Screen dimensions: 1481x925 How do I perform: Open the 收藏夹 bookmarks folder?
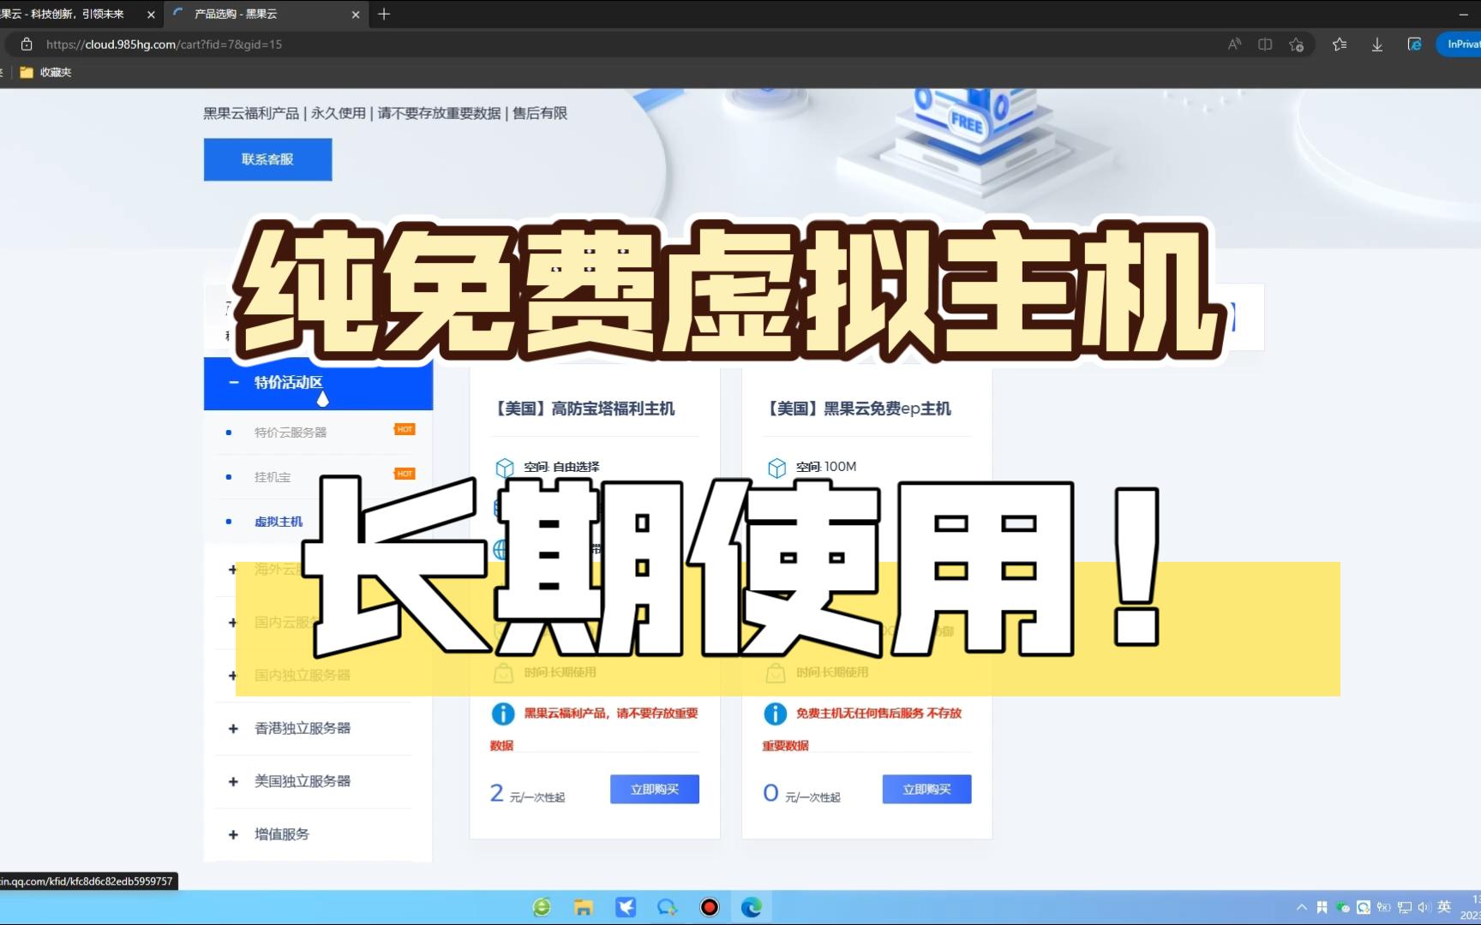46,73
